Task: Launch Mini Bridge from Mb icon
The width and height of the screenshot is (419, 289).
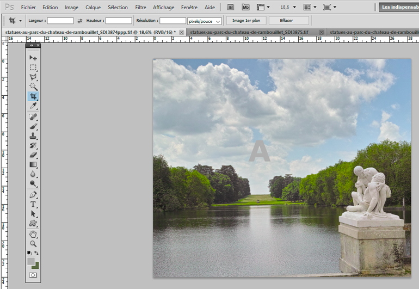Action: pos(245,7)
